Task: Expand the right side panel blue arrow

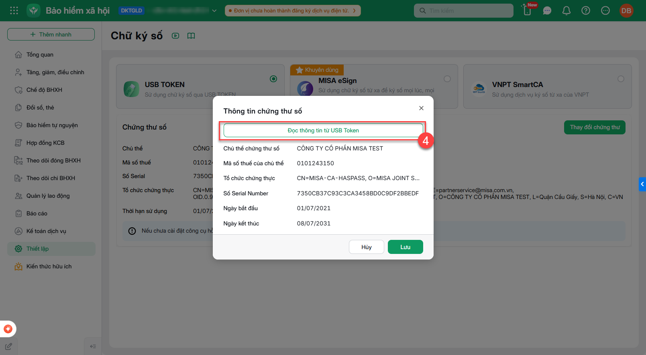Action: [x=642, y=184]
